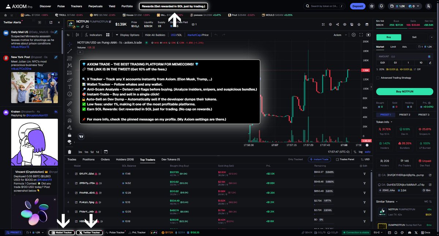Take chart snapshot with the camera icon
The height and width of the screenshot is (236, 439).
[368, 35]
